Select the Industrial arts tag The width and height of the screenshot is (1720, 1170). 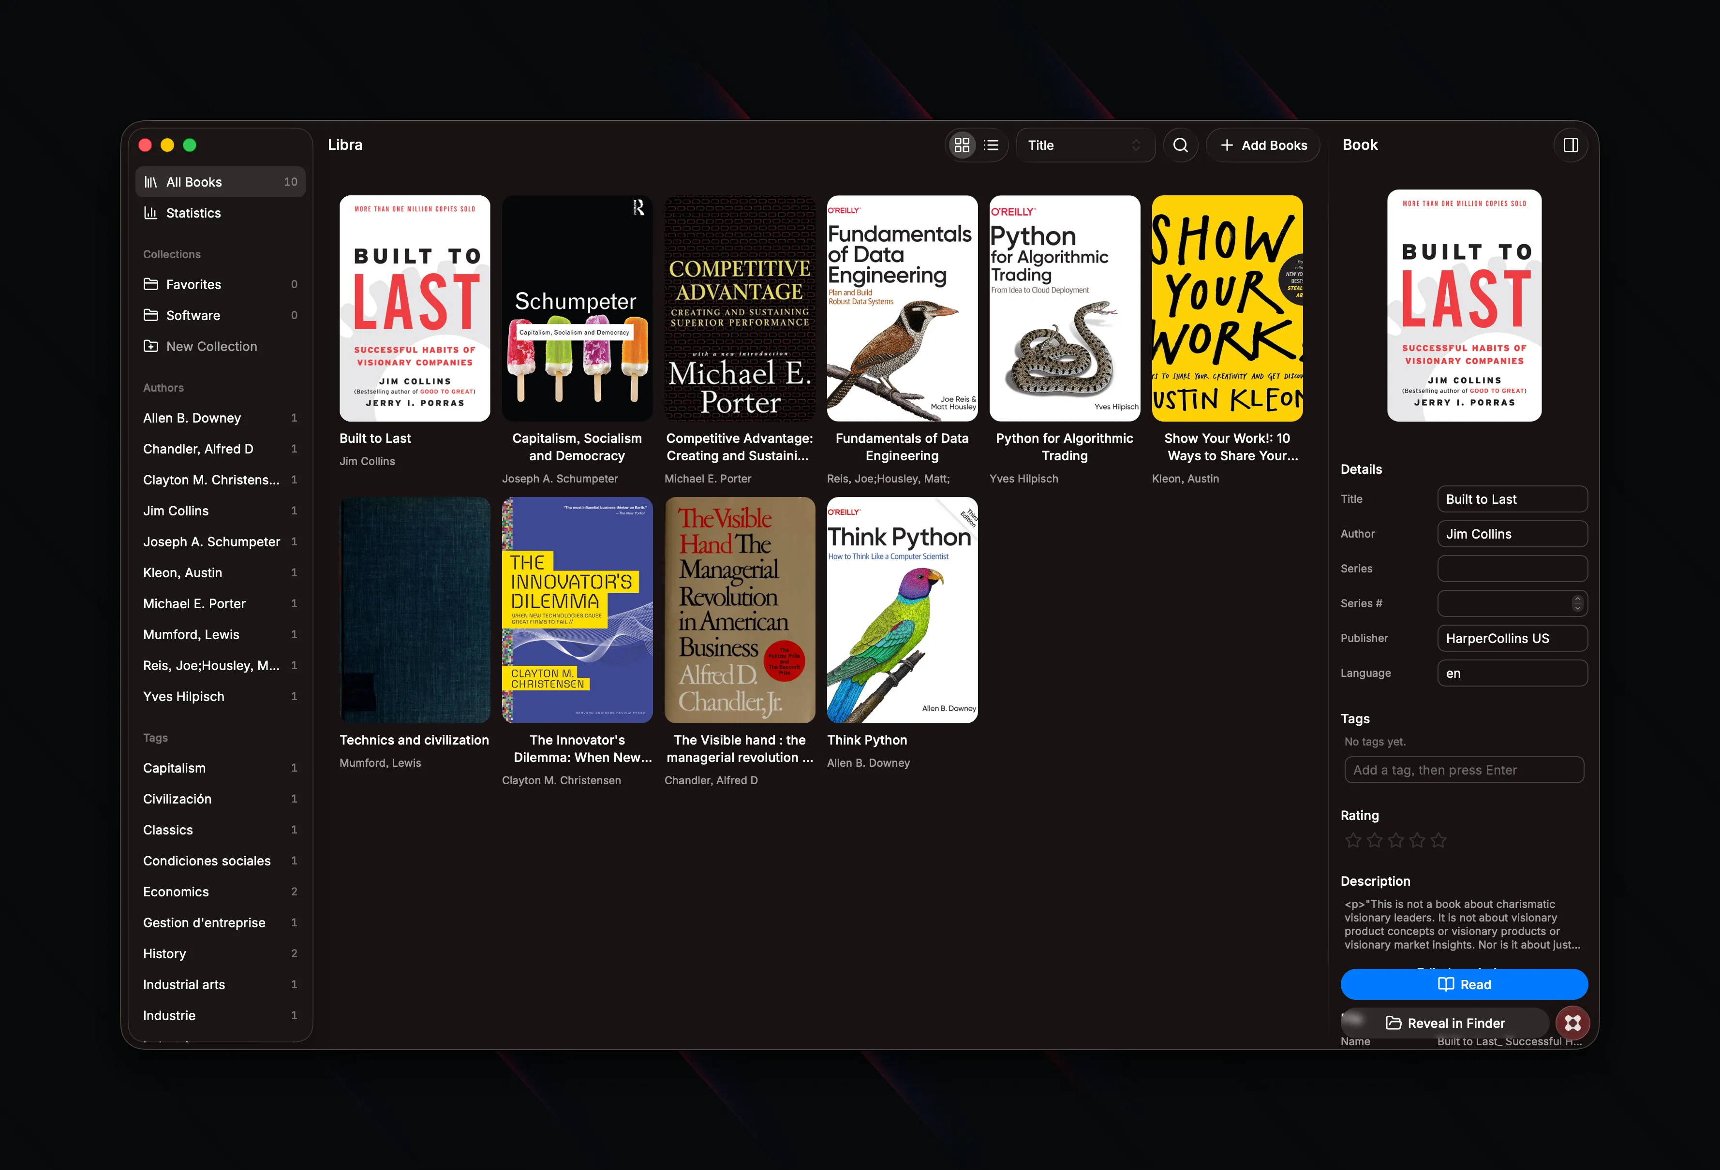221,985
